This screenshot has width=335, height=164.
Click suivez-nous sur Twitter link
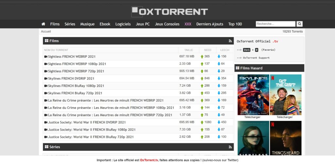click(x=220, y=160)
